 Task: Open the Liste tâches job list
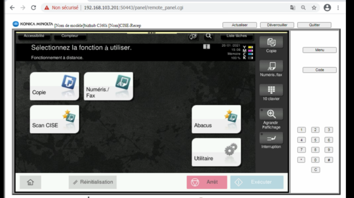[237, 36]
